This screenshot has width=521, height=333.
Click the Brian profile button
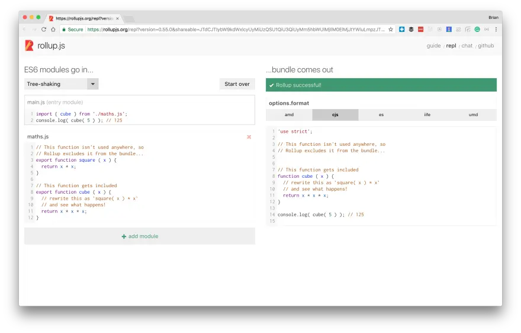click(493, 17)
